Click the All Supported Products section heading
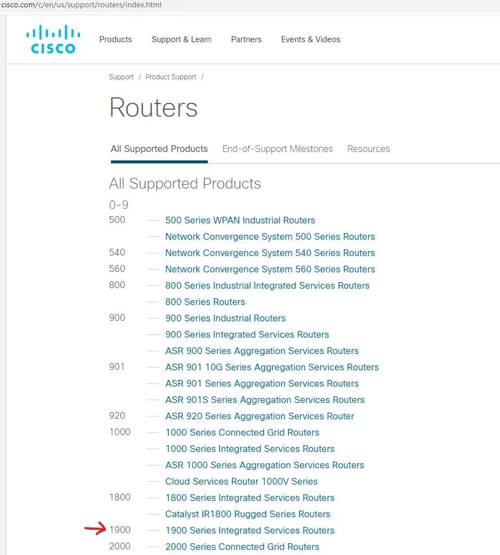The height and width of the screenshot is (555, 500). click(x=185, y=183)
